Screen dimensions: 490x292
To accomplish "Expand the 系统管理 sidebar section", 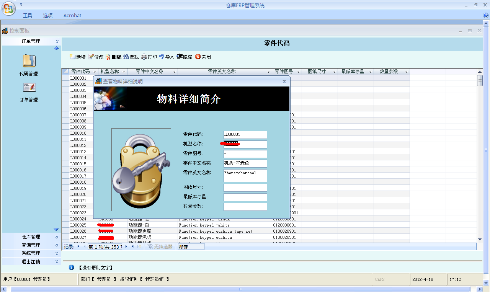I will click(x=57, y=253).
